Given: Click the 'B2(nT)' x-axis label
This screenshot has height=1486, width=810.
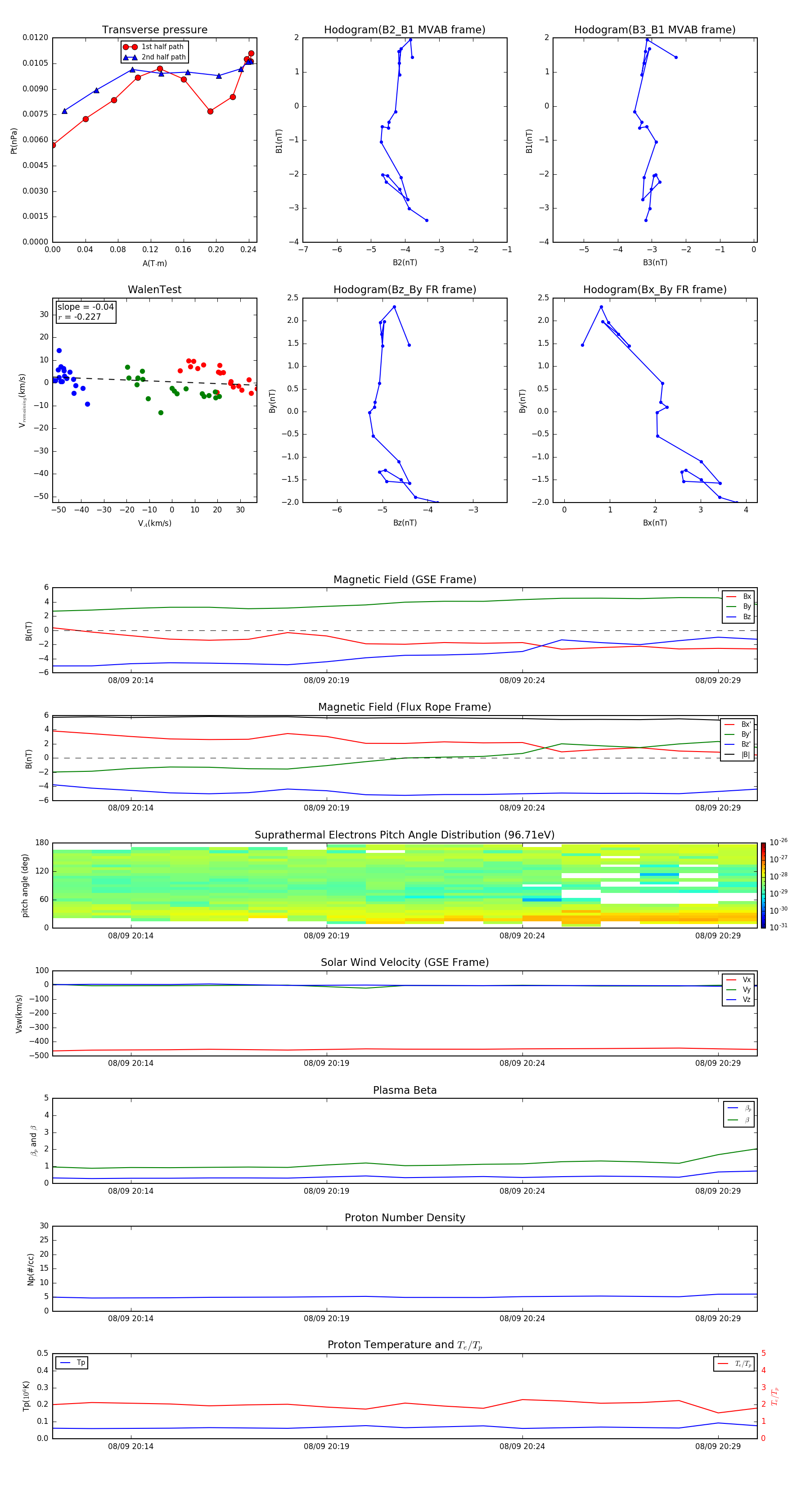Looking at the screenshot, I should pos(405,263).
